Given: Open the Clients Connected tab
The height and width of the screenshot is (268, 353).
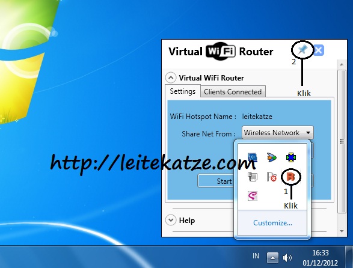Looking at the screenshot, I should click(x=233, y=92).
